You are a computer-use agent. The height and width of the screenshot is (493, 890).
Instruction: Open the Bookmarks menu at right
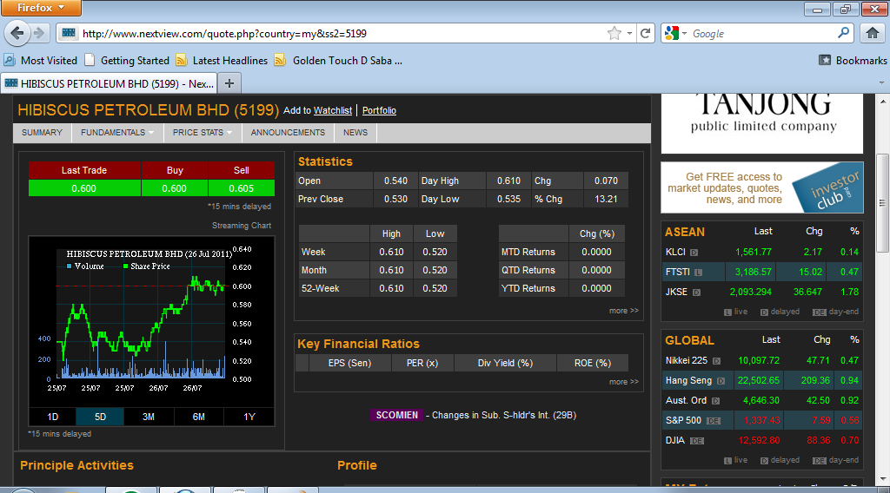853,60
